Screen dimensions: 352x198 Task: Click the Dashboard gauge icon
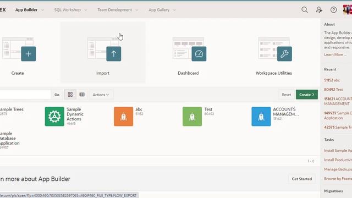click(x=199, y=54)
